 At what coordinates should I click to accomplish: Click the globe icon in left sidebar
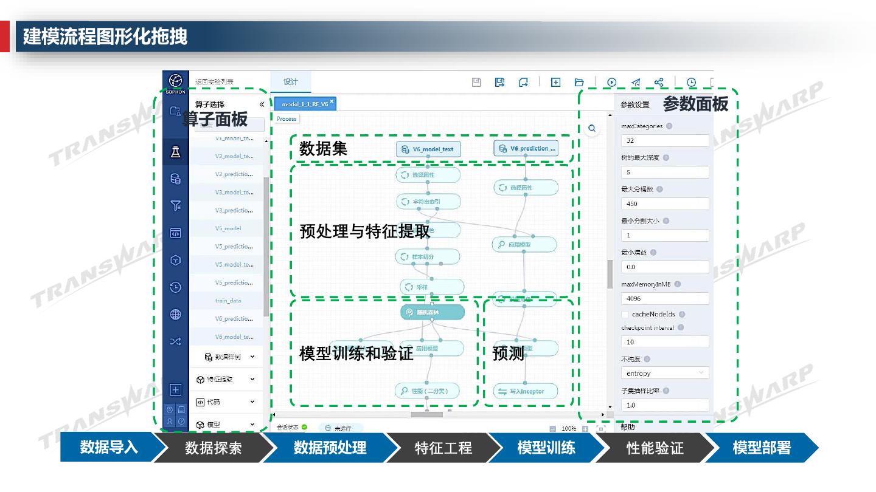coord(175,315)
